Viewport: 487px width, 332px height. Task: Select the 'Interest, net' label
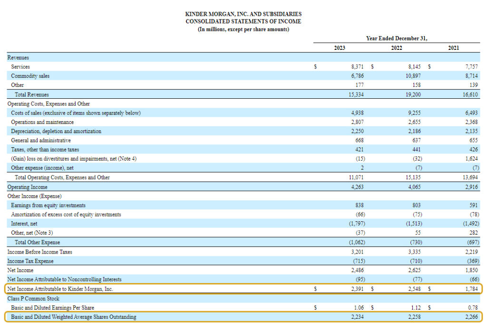[24, 224]
